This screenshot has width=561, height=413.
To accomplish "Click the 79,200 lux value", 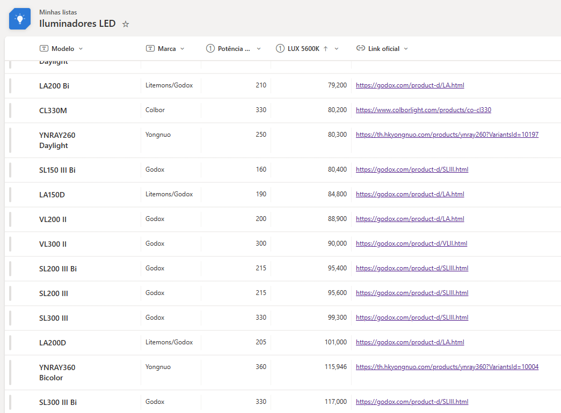I will [337, 85].
